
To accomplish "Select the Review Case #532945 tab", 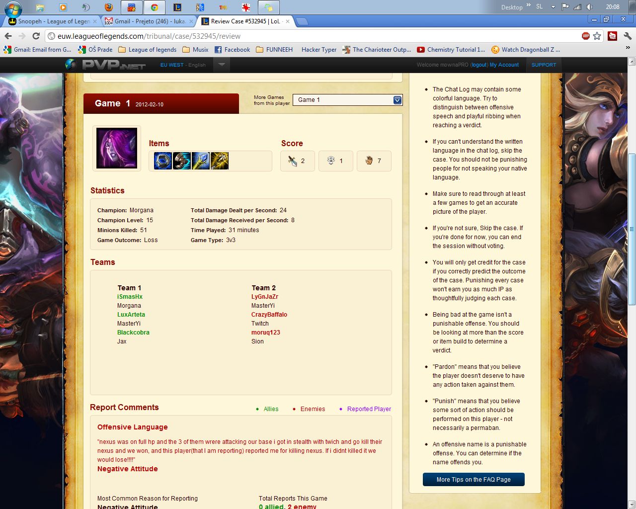I will pos(246,21).
